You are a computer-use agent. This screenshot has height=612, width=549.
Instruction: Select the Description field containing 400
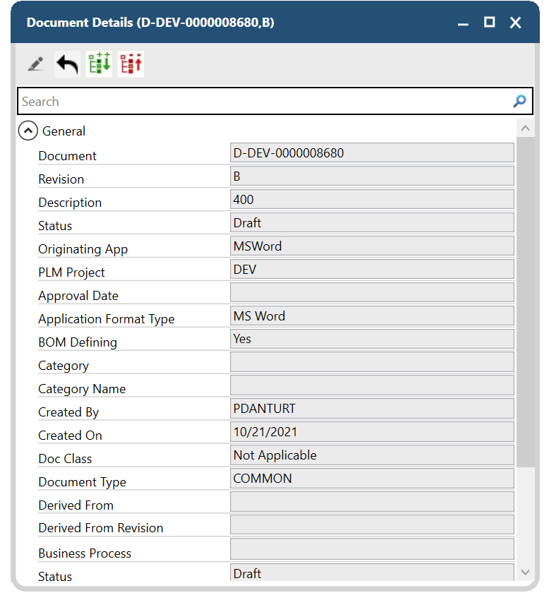(x=372, y=200)
